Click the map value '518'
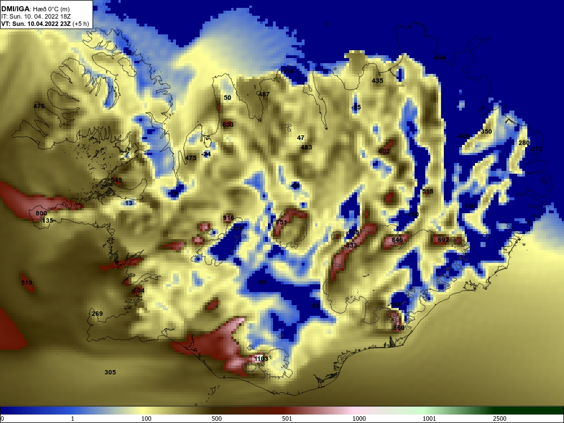 (x=428, y=192)
